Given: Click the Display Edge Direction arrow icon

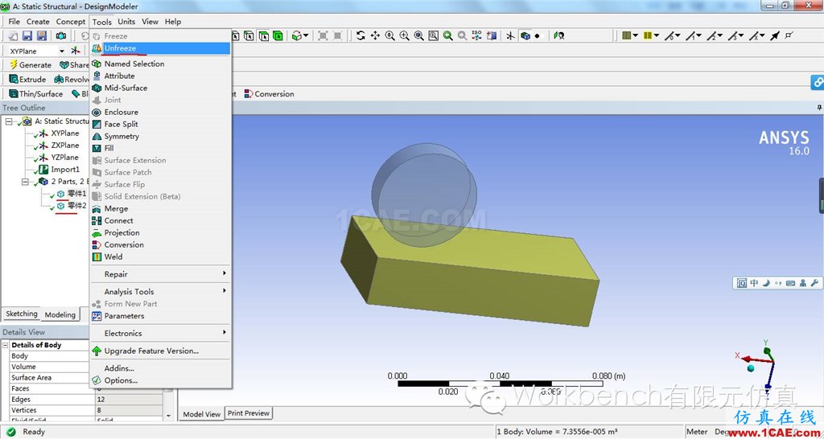Looking at the screenshot, I should [x=775, y=35].
